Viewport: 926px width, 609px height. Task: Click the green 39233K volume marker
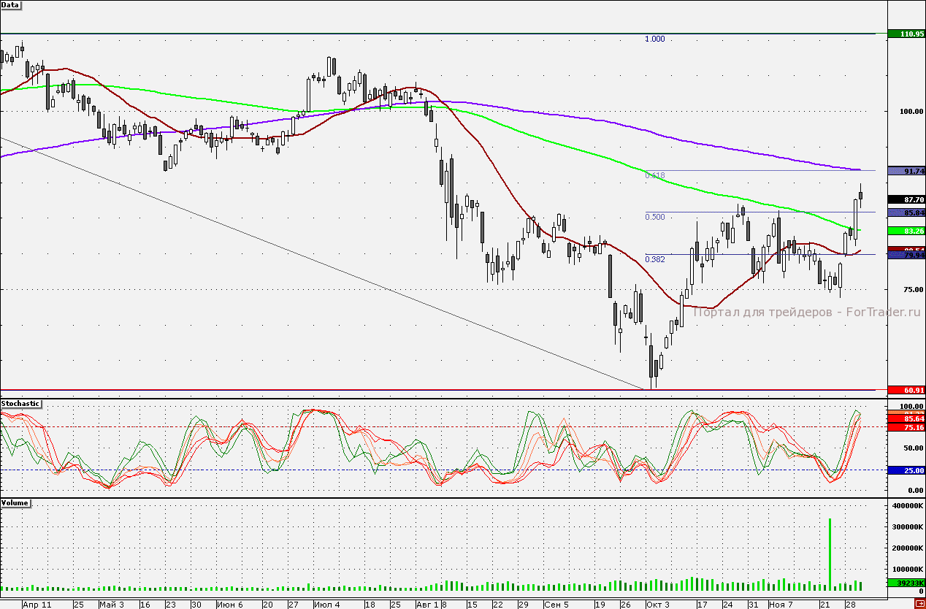pyautogui.click(x=906, y=583)
